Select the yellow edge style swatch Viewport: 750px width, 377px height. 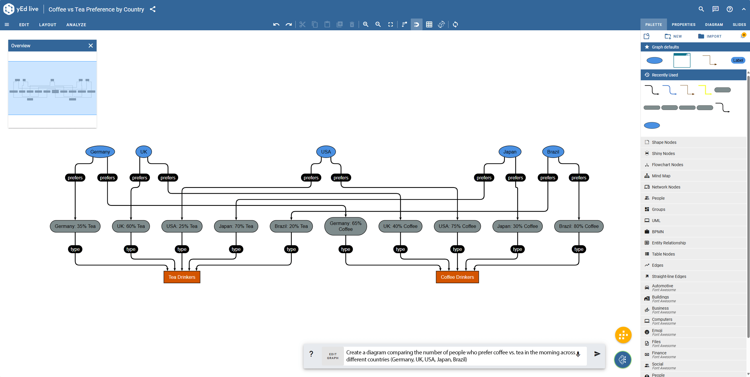point(705,90)
